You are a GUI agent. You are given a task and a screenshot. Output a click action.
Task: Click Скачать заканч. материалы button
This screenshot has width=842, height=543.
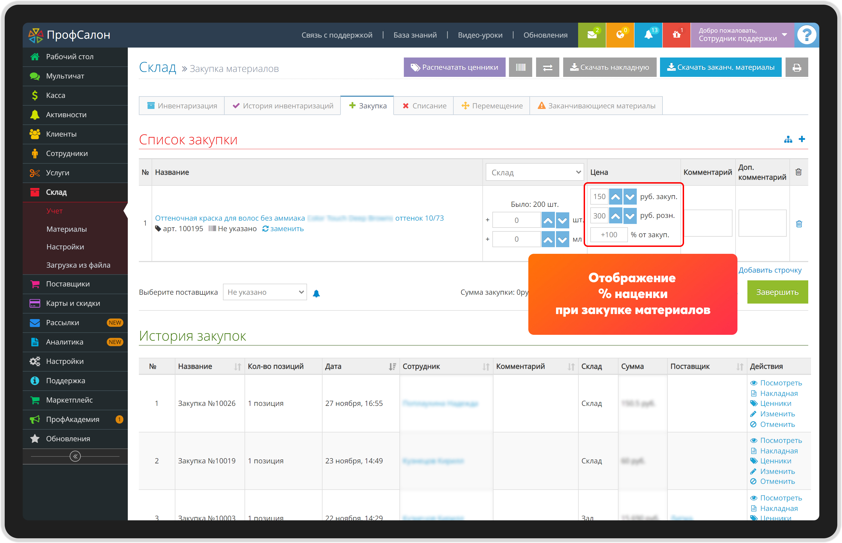click(x=721, y=67)
